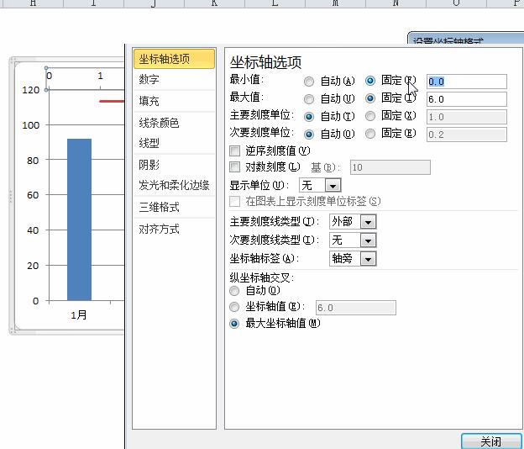Image resolution: width=524 pixels, height=449 pixels.
Task: Select 自动 under 纵坐标轴交叉
Action: click(234, 291)
